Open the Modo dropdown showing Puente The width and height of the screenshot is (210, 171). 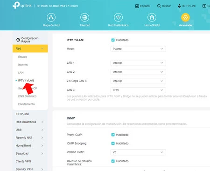pos(138,49)
